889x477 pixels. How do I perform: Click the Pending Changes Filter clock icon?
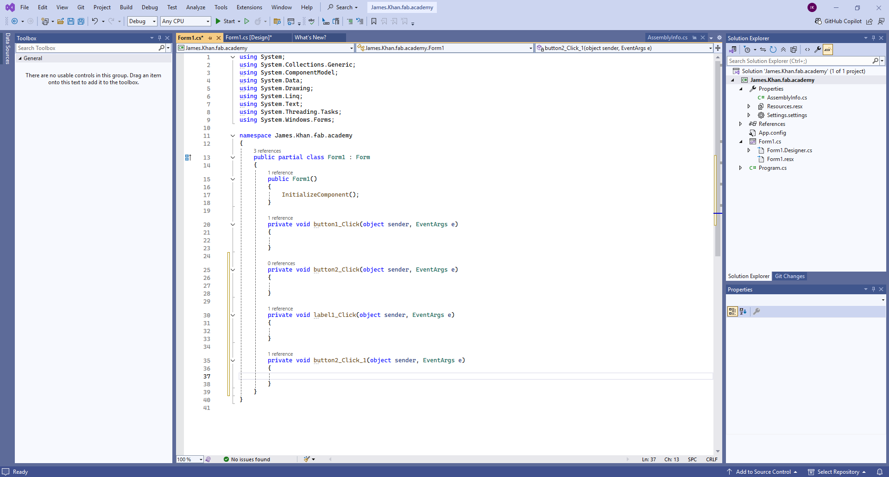(x=747, y=50)
